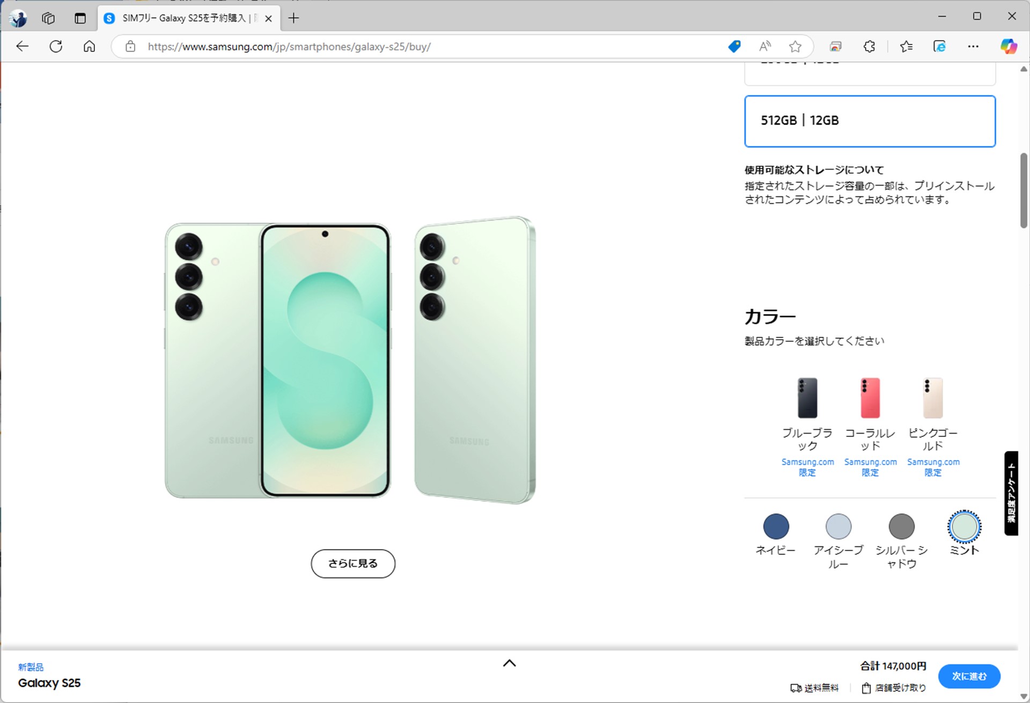Select the Silver Shadow color swatch
The height and width of the screenshot is (703, 1030).
[x=901, y=526]
